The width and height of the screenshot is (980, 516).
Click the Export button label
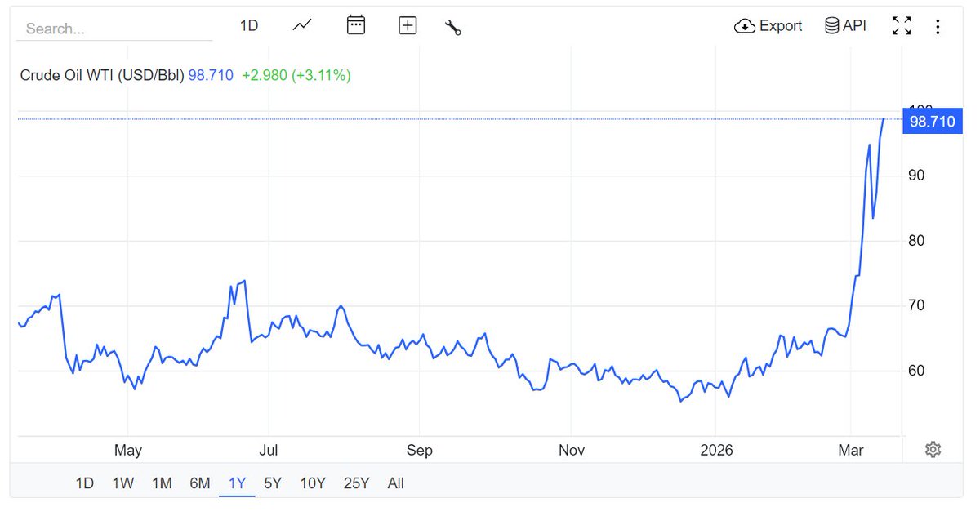[781, 26]
